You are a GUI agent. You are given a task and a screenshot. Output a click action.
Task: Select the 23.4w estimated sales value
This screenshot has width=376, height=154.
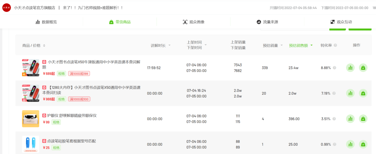coord(293,68)
